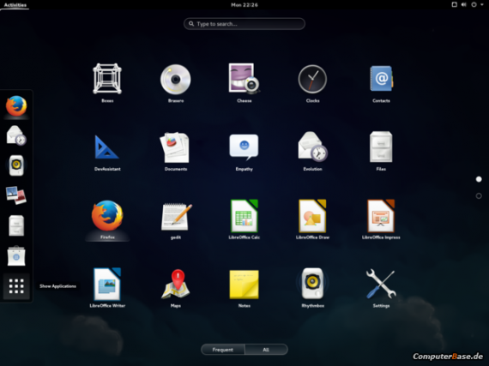Viewport: 489px width, 366px height.
Task: Toggle the Show Applications grid button
Action: tap(16, 286)
